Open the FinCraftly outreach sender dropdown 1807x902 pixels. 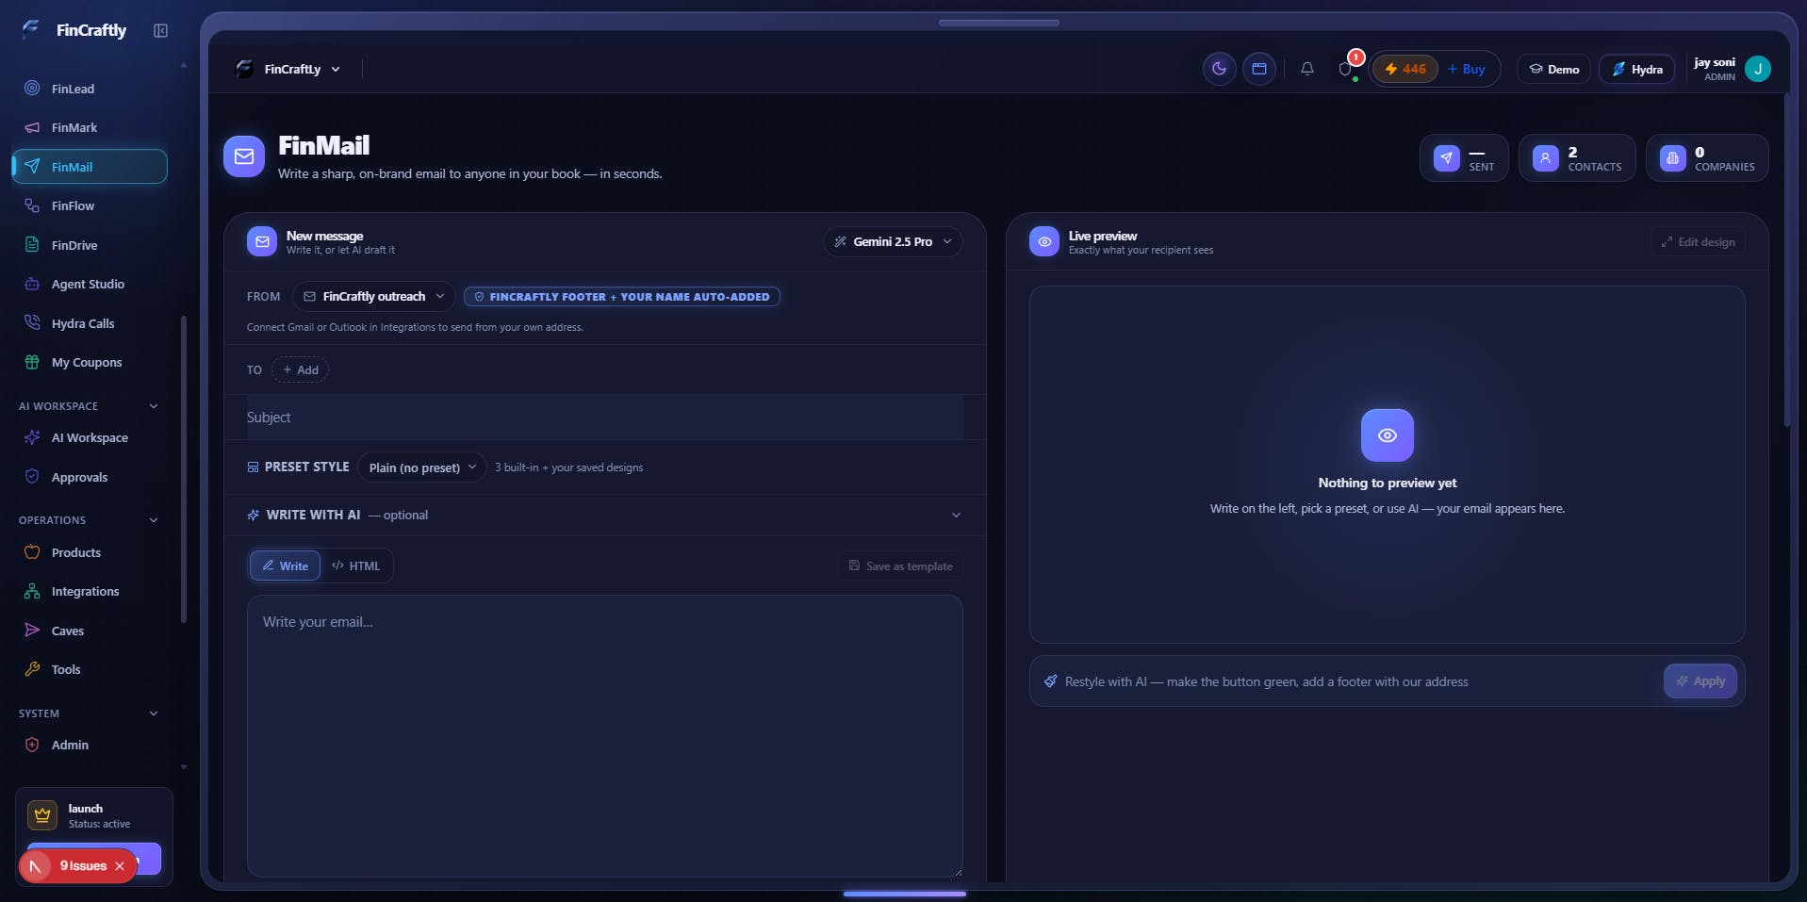[x=374, y=297]
